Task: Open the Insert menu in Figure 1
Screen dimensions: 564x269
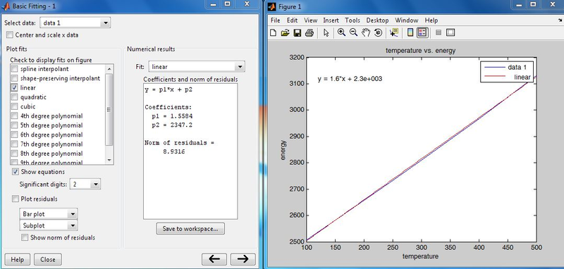Action: [x=331, y=20]
